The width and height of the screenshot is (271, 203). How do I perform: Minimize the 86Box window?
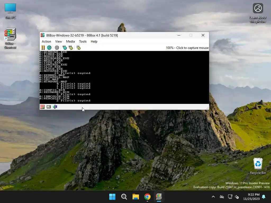(x=179, y=35)
